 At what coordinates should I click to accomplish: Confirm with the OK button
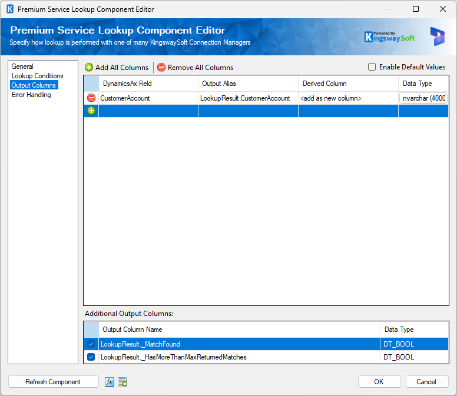pyautogui.click(x=379, y=382)
